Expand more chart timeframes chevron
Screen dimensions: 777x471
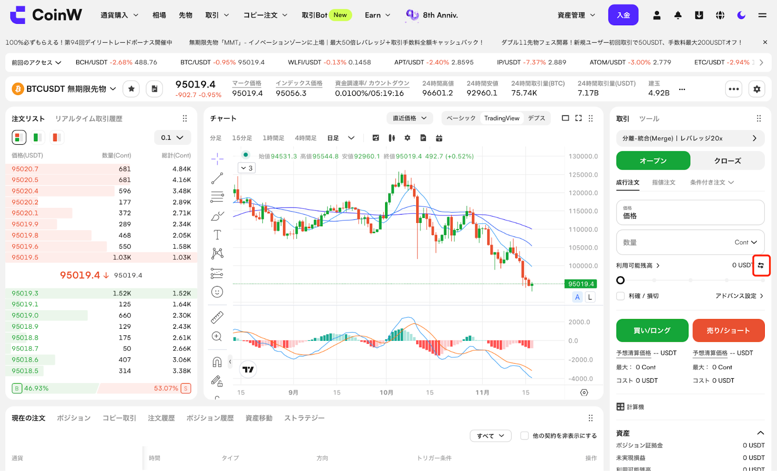(351, 138)
